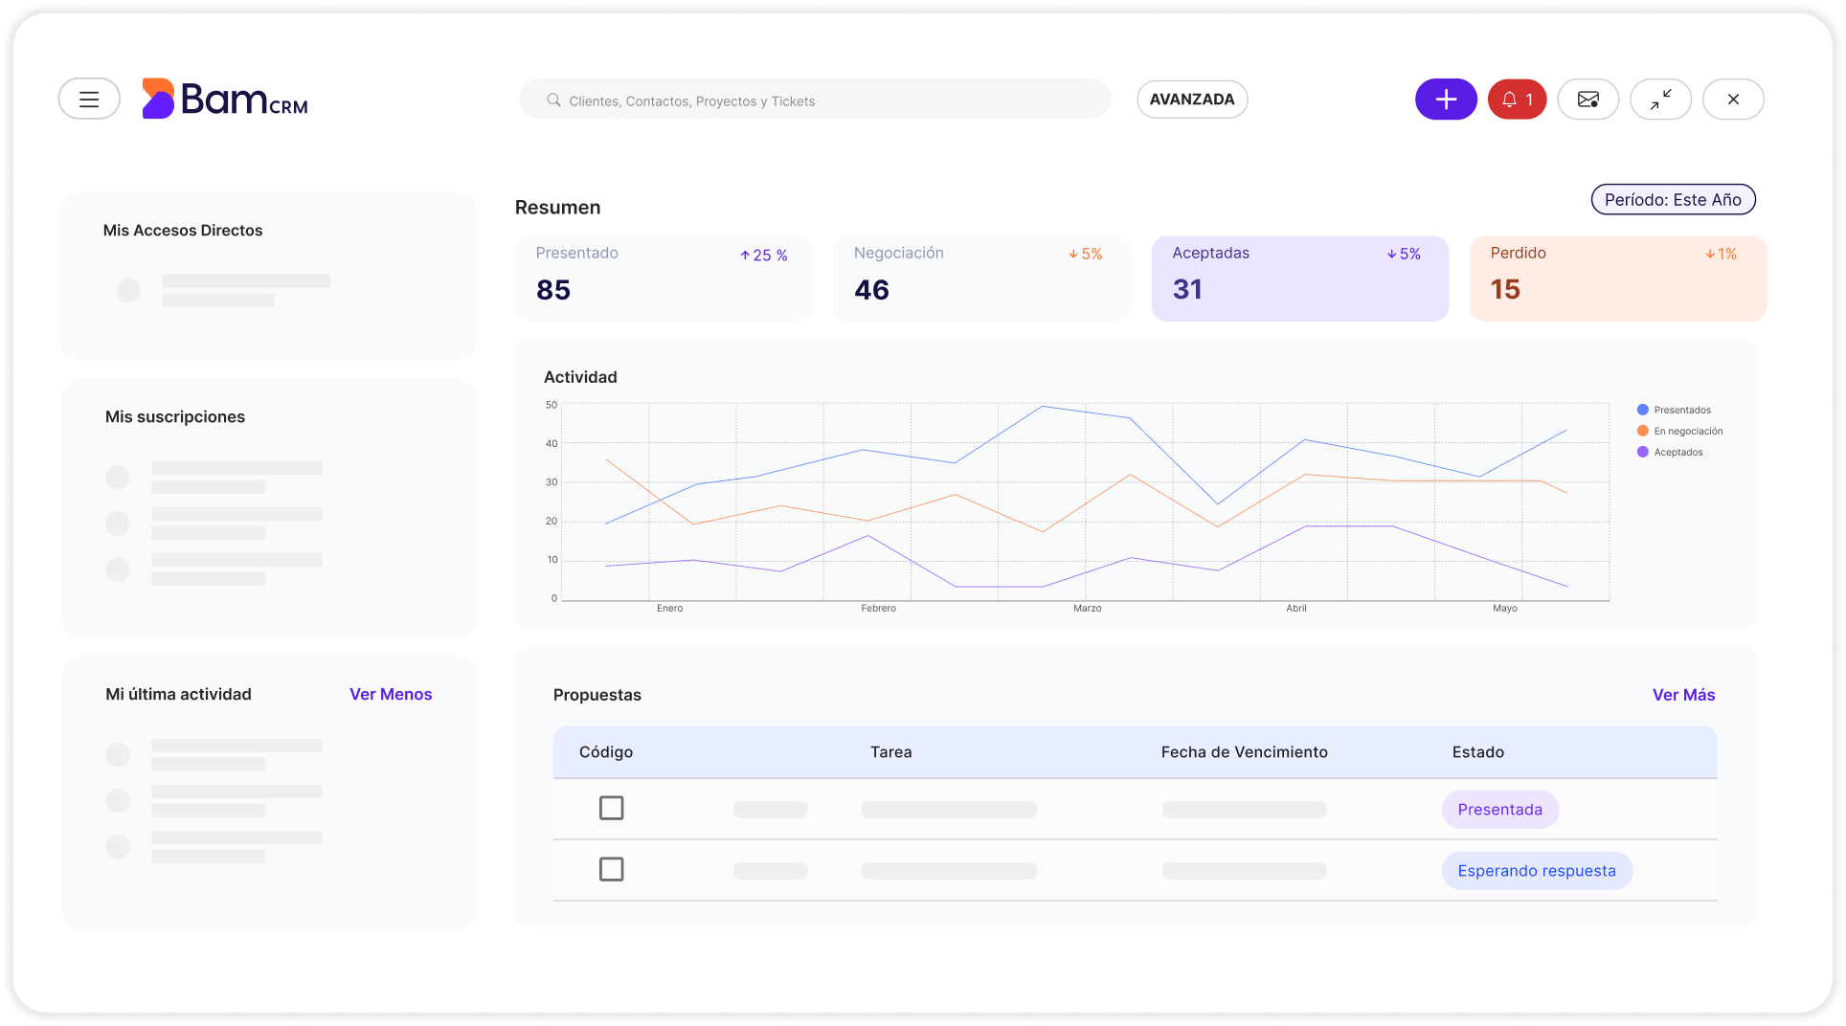Open the mail inbox icon
Screen dimensions: 1846x1026
1588,99
